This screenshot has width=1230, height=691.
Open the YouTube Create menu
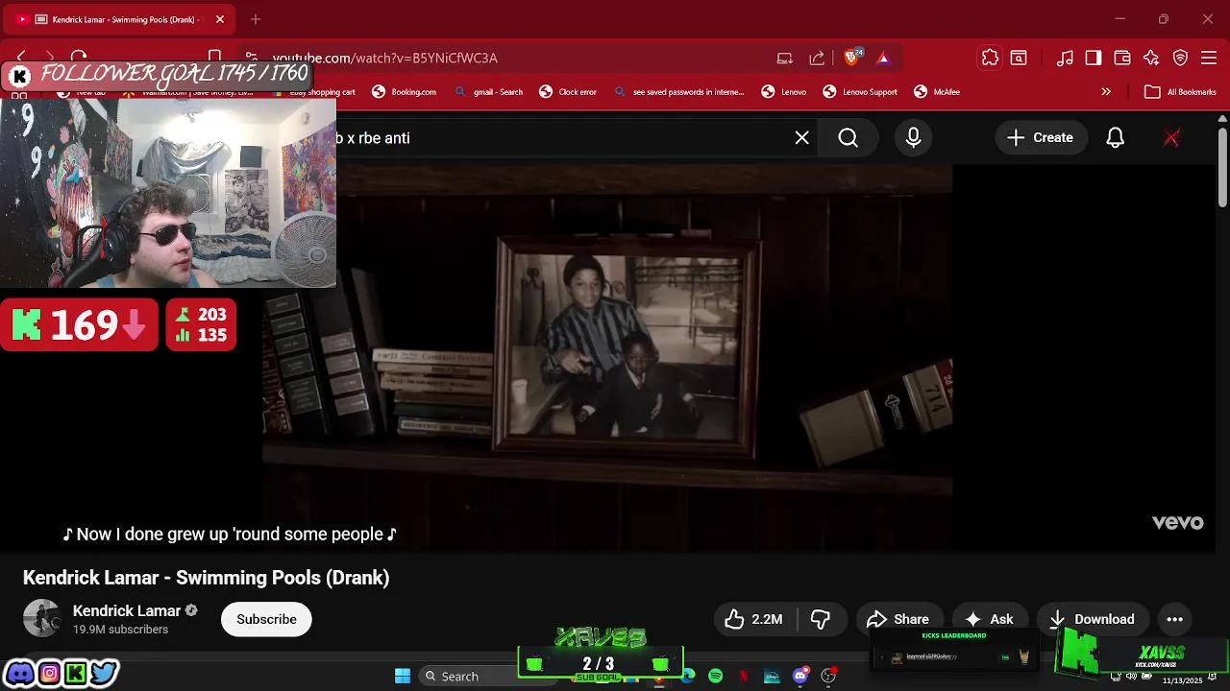click(x=1040, y=138)
